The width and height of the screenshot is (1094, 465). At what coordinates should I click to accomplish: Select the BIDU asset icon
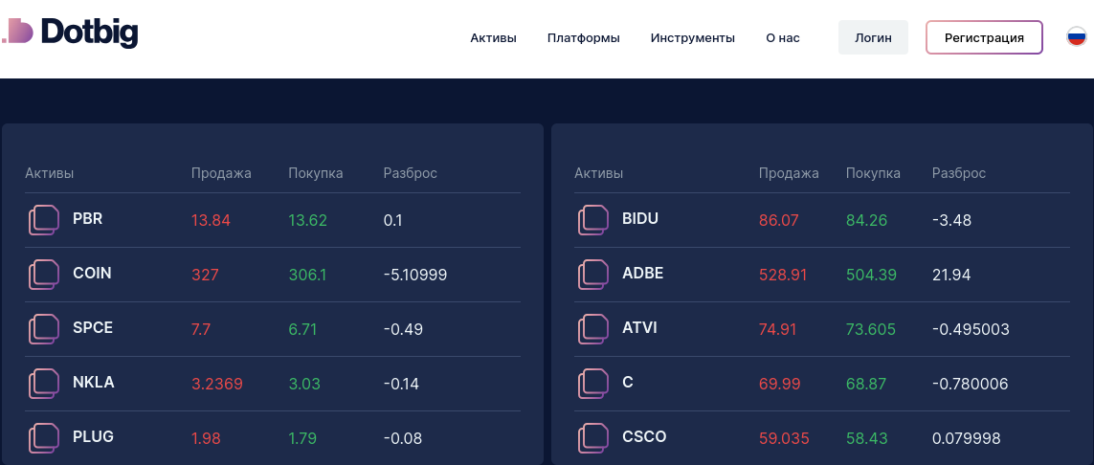coord(592,220)
